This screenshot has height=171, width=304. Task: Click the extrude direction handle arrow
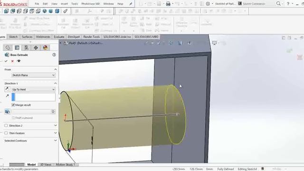(x=177, y=114)
